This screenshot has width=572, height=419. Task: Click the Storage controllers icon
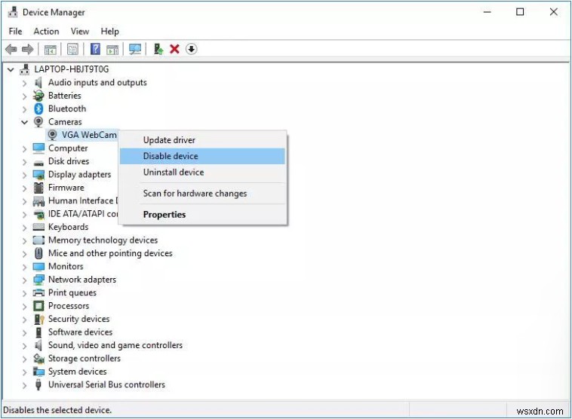click(38, 359)
